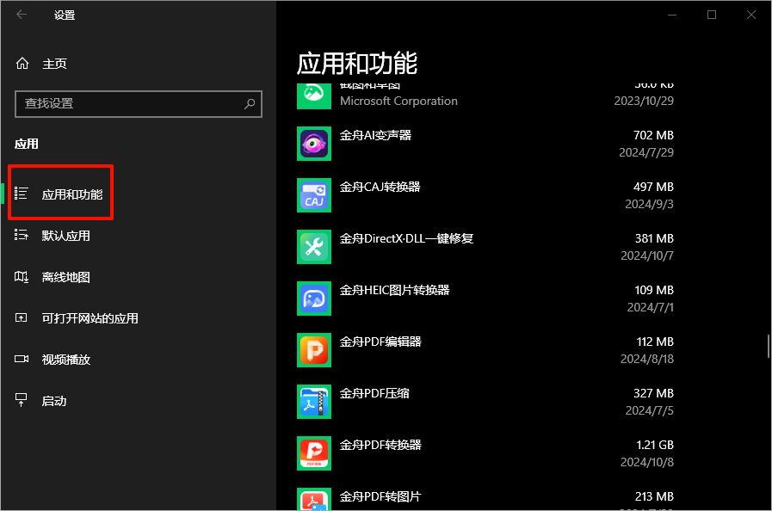
Task: Click the 2024/7/1 install date
Action: pos(650,308)
